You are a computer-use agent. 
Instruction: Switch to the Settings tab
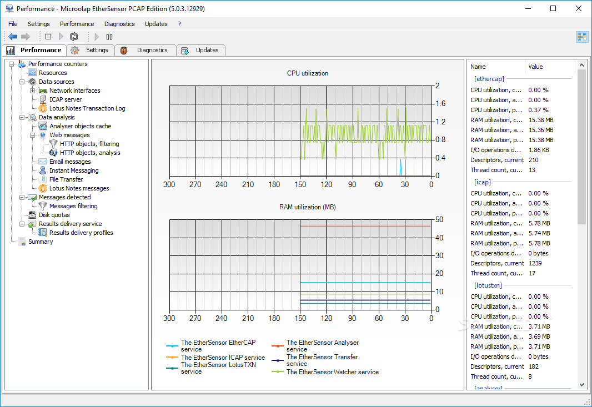pos(90,50)
